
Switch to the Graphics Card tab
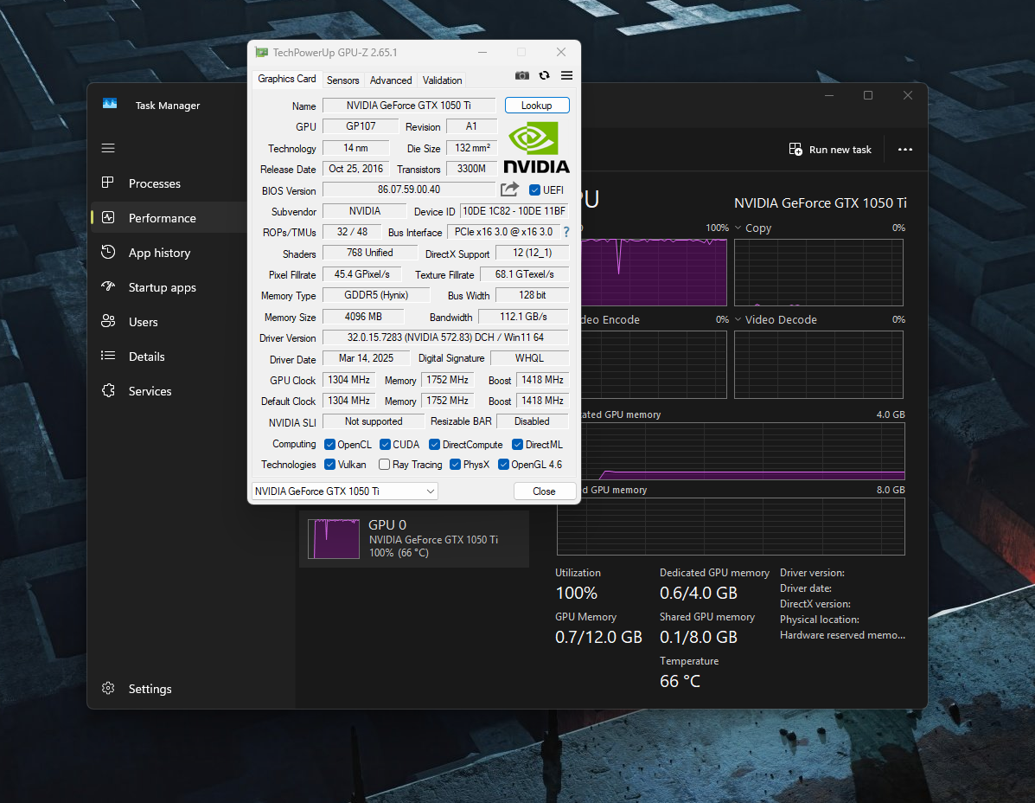coord(286,79)
